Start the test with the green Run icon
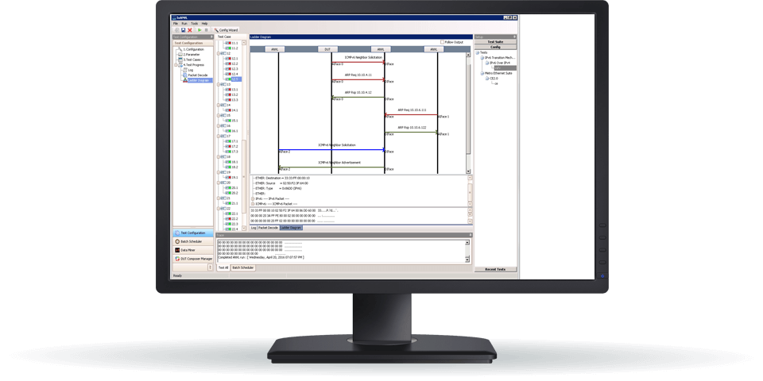 coord(199,29)
